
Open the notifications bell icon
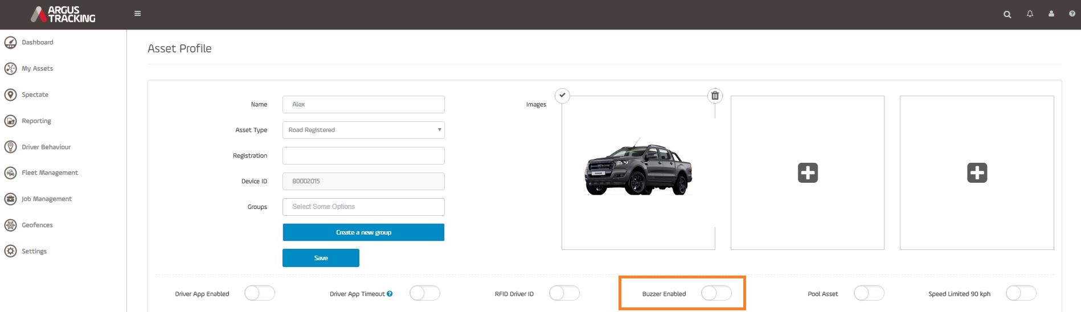1030,14
